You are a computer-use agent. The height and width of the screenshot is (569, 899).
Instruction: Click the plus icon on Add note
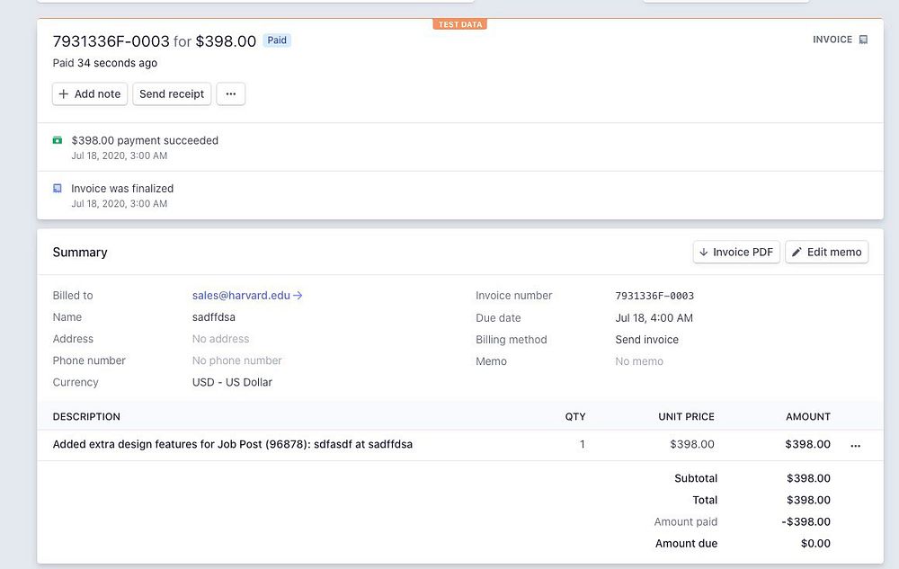[x=63, y=93]
